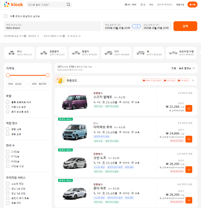Select the 중형차 car category

coord(84,53)
